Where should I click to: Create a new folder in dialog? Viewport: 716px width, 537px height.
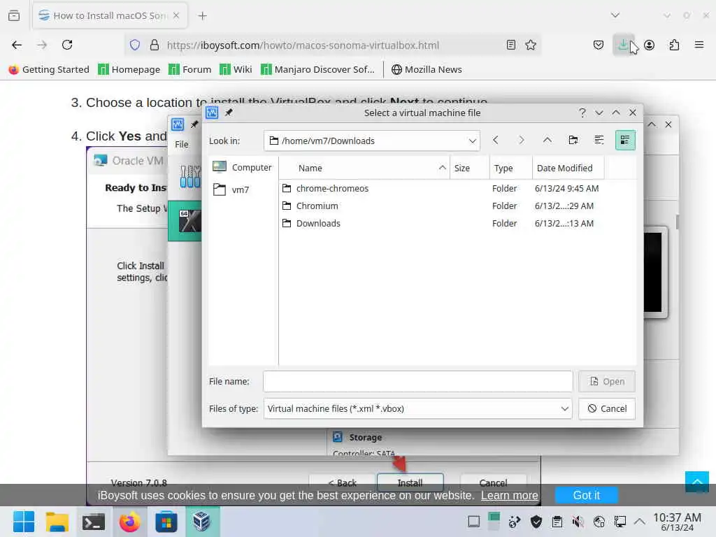pos(573,140)
